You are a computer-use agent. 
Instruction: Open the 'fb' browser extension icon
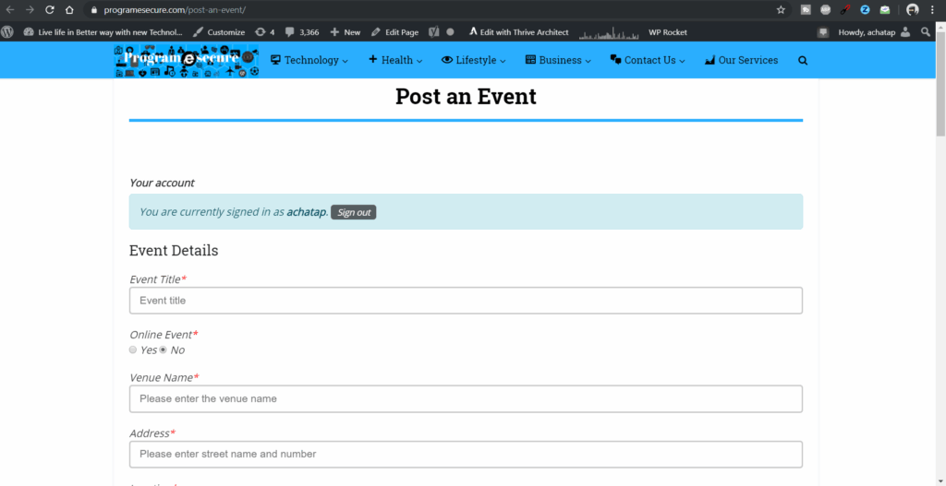pos(806,9)
